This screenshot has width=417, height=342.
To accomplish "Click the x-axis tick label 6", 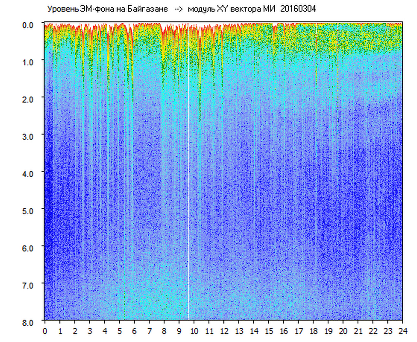I will [134, 331].
